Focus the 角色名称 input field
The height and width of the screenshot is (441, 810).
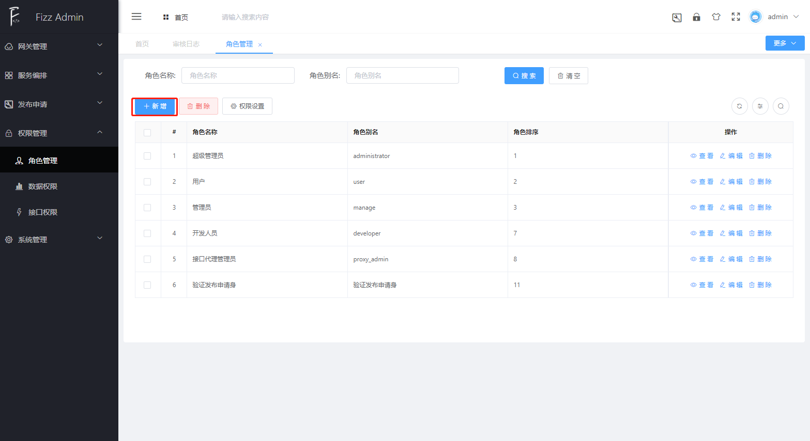[x=238, y=75]
